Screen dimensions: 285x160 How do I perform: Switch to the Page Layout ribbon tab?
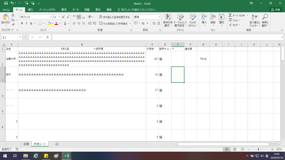tap(47, 10)
